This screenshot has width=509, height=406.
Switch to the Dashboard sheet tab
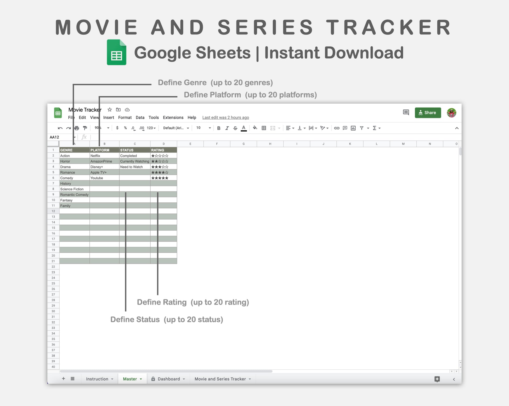[168, 379]
